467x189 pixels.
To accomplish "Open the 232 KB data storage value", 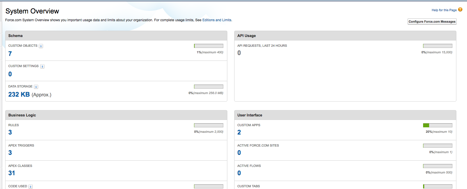I will click(x=19, y=94).
